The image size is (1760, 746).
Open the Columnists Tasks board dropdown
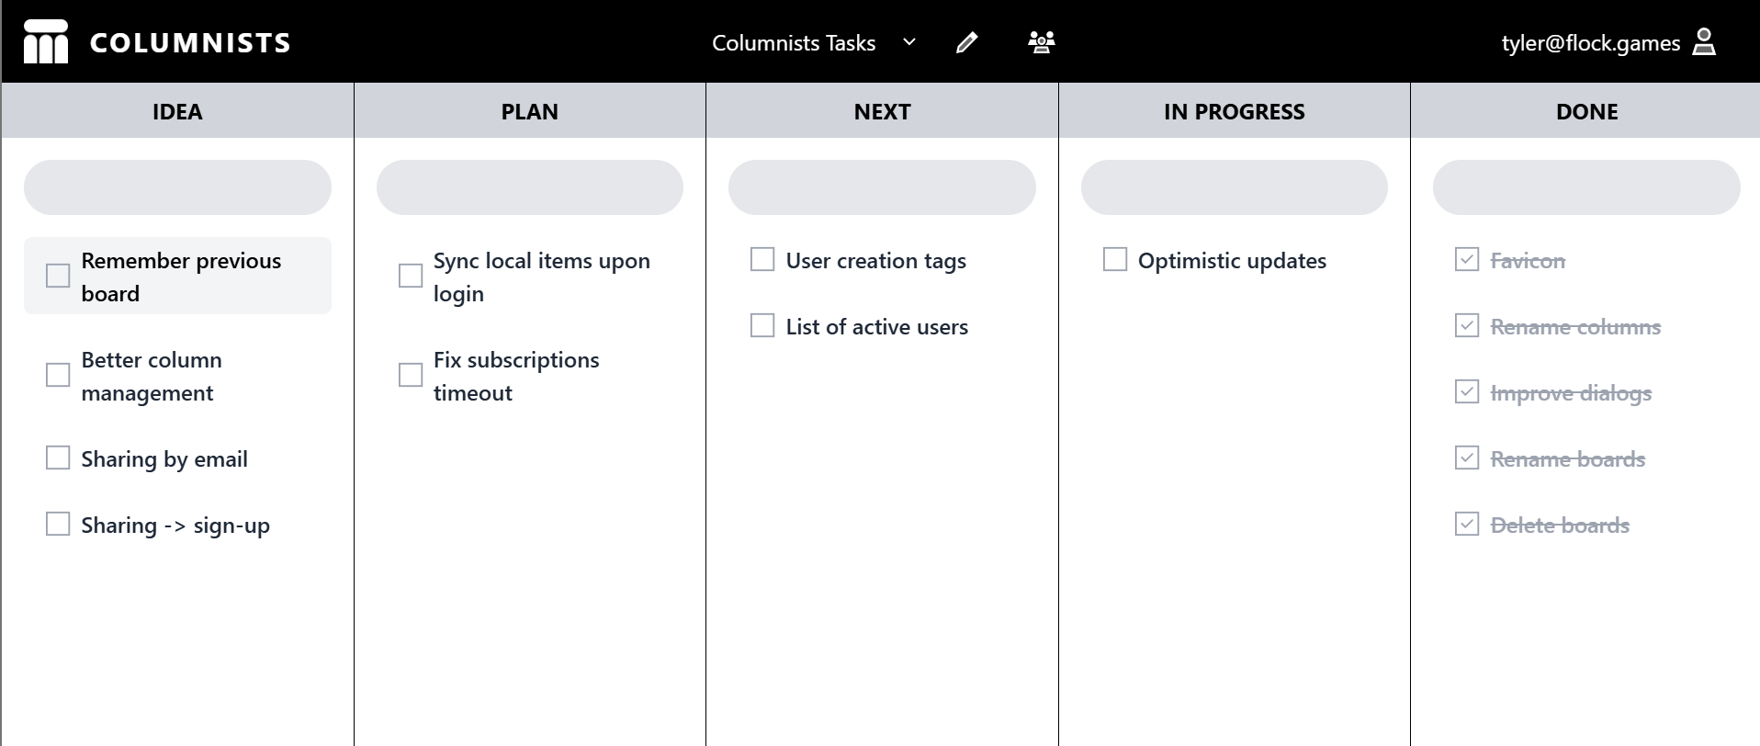click(x=794, y=43)
